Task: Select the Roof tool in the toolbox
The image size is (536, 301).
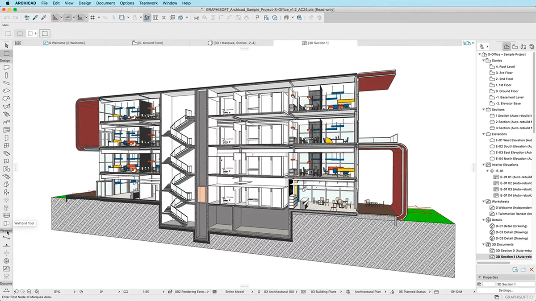Action: [x=6, y=99]
